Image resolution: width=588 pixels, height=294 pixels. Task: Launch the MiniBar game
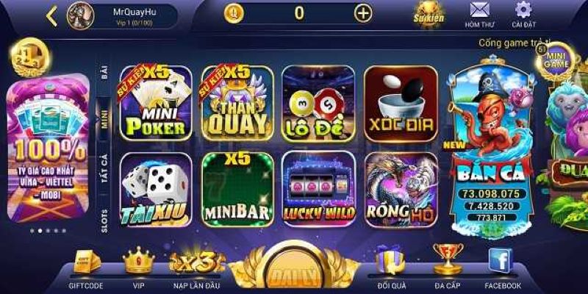tap(237, 190)
